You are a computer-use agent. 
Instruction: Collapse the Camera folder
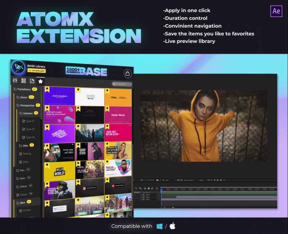tap(28, 113)
